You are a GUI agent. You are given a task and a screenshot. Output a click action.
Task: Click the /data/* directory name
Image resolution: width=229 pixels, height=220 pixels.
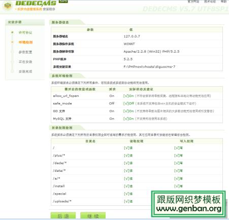(59, 171)
